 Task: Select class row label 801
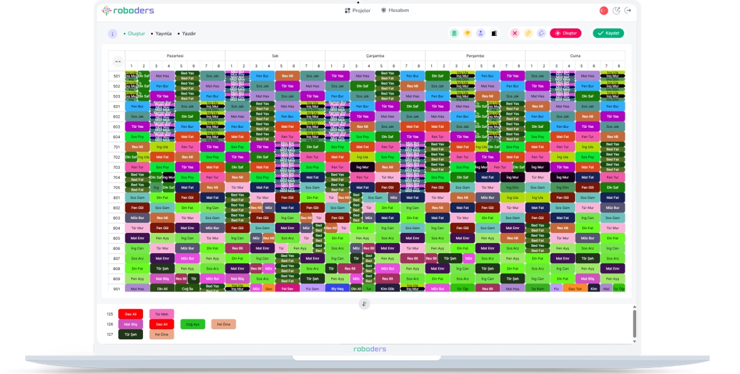(117, 198)
